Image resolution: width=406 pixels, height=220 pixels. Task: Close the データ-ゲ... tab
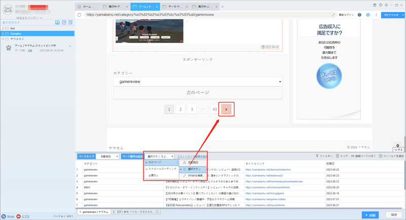(186, 7)
